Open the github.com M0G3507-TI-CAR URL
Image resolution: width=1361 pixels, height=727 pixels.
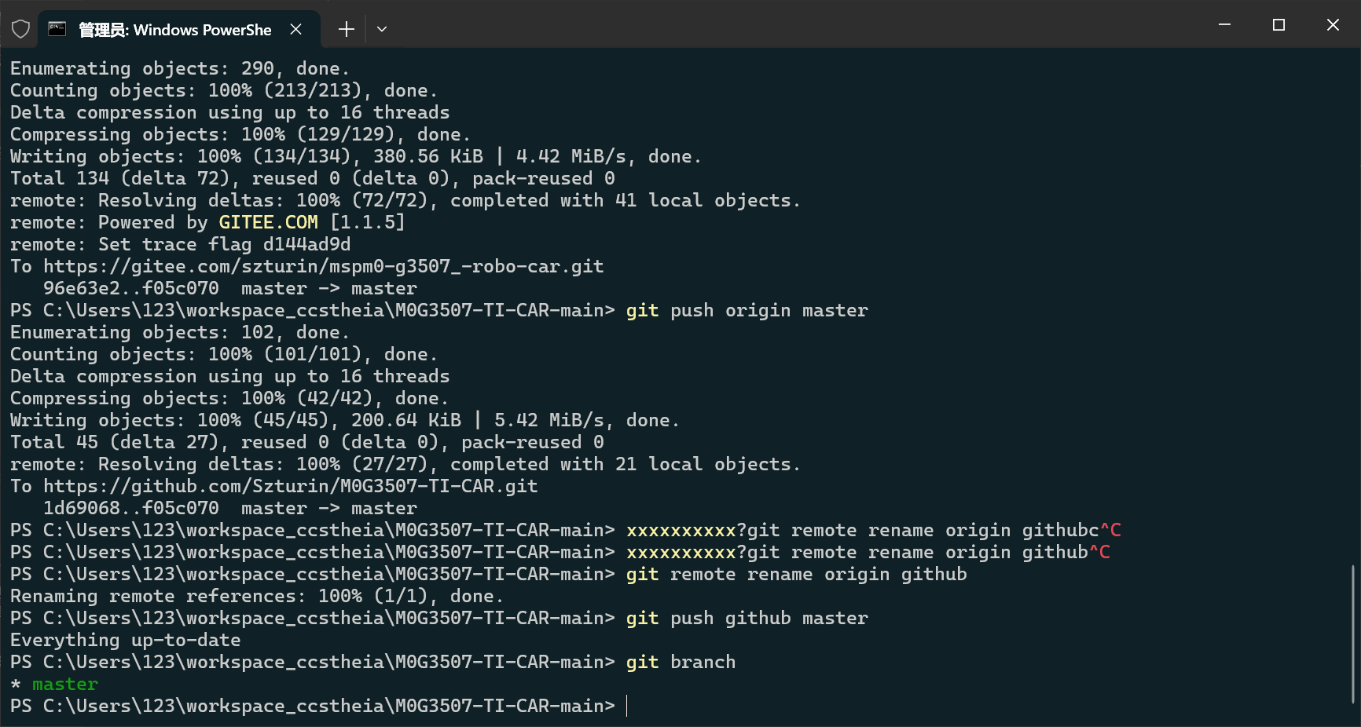click(x=290, y=487)
